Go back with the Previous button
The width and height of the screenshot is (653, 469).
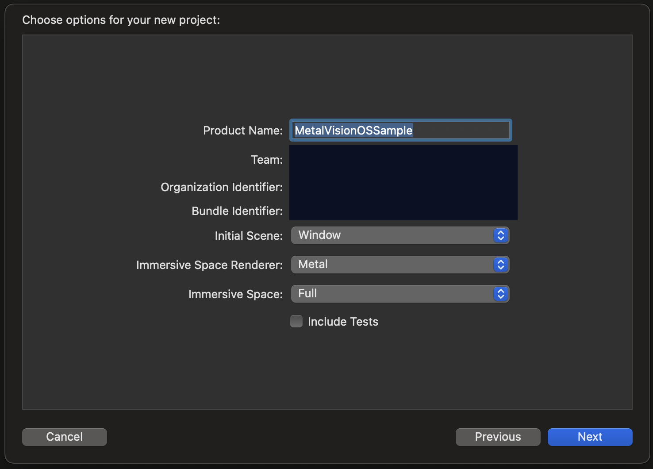(498, 437)
